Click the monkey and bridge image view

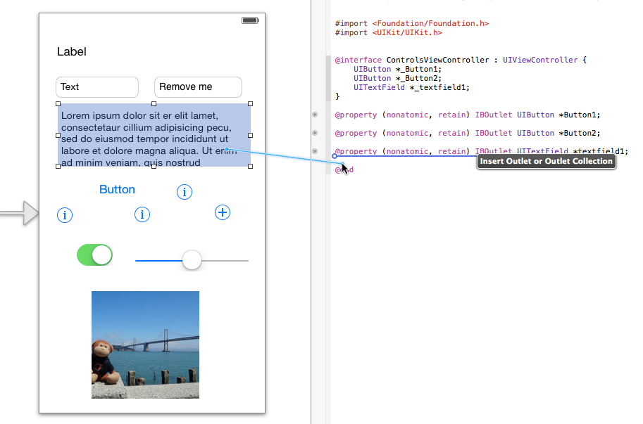[x=145, y=345]
